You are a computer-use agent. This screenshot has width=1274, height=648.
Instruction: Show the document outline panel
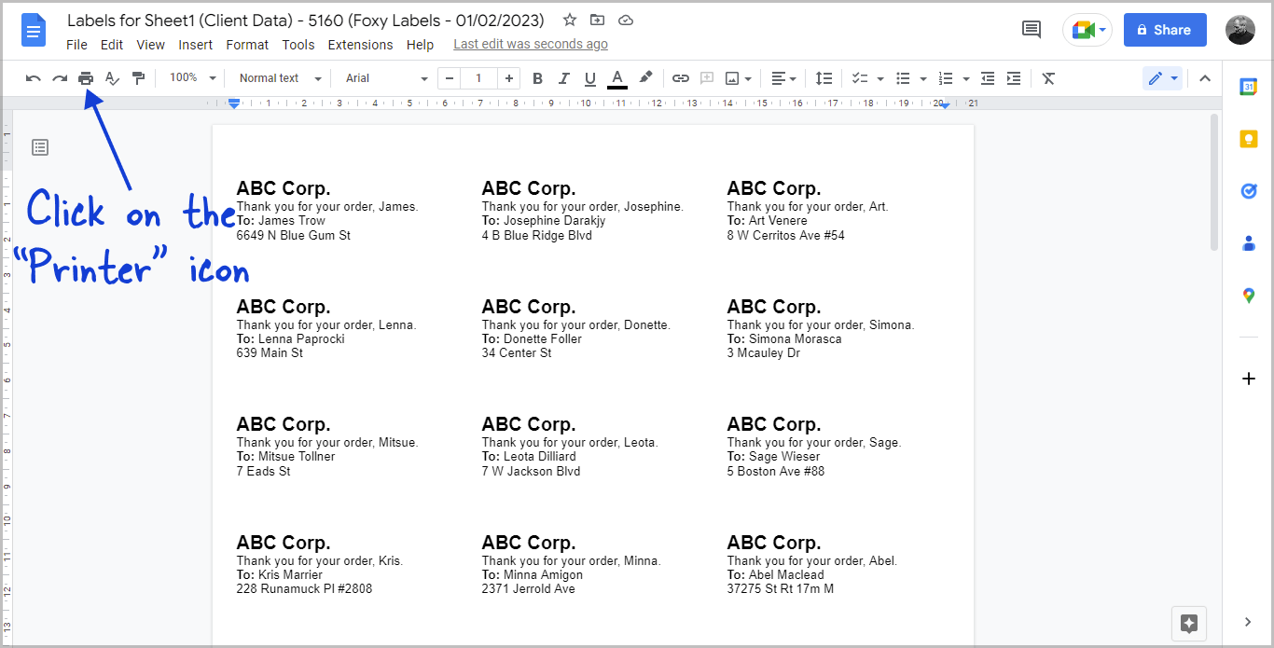coord(39,146)
